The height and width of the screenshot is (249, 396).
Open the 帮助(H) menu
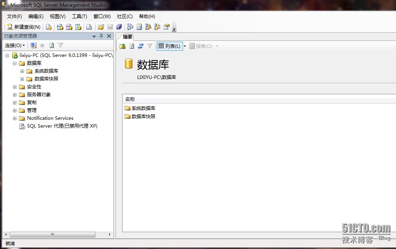[x=147, y=16]
